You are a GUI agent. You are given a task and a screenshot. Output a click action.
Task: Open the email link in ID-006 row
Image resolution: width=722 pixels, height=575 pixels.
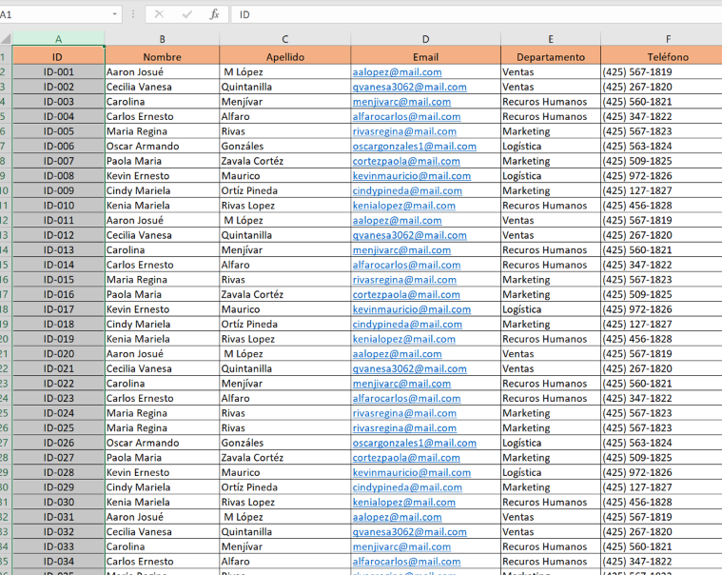[x=415, y=146]
